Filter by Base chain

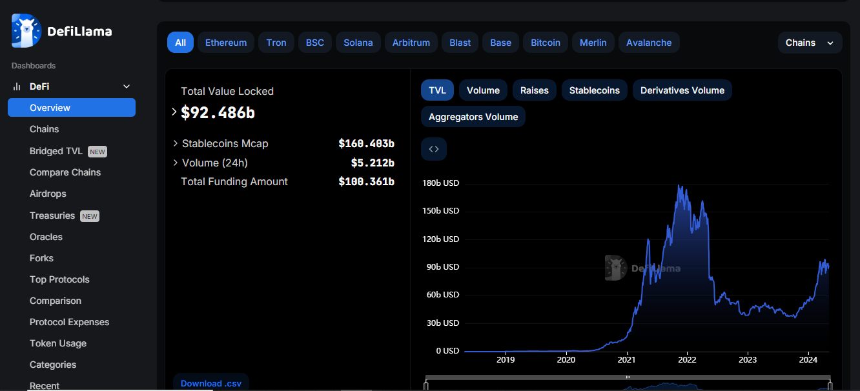pos(500,43)
